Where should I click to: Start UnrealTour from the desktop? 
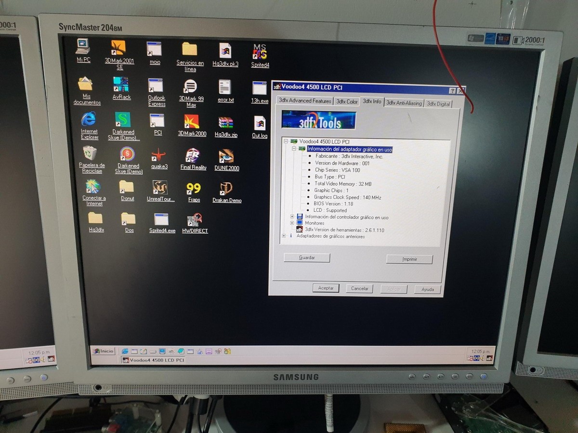[x=160, y=188]
